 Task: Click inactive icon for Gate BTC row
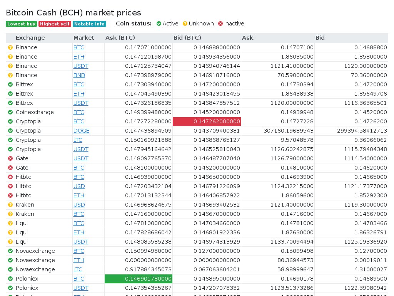[x=10, y=168]
